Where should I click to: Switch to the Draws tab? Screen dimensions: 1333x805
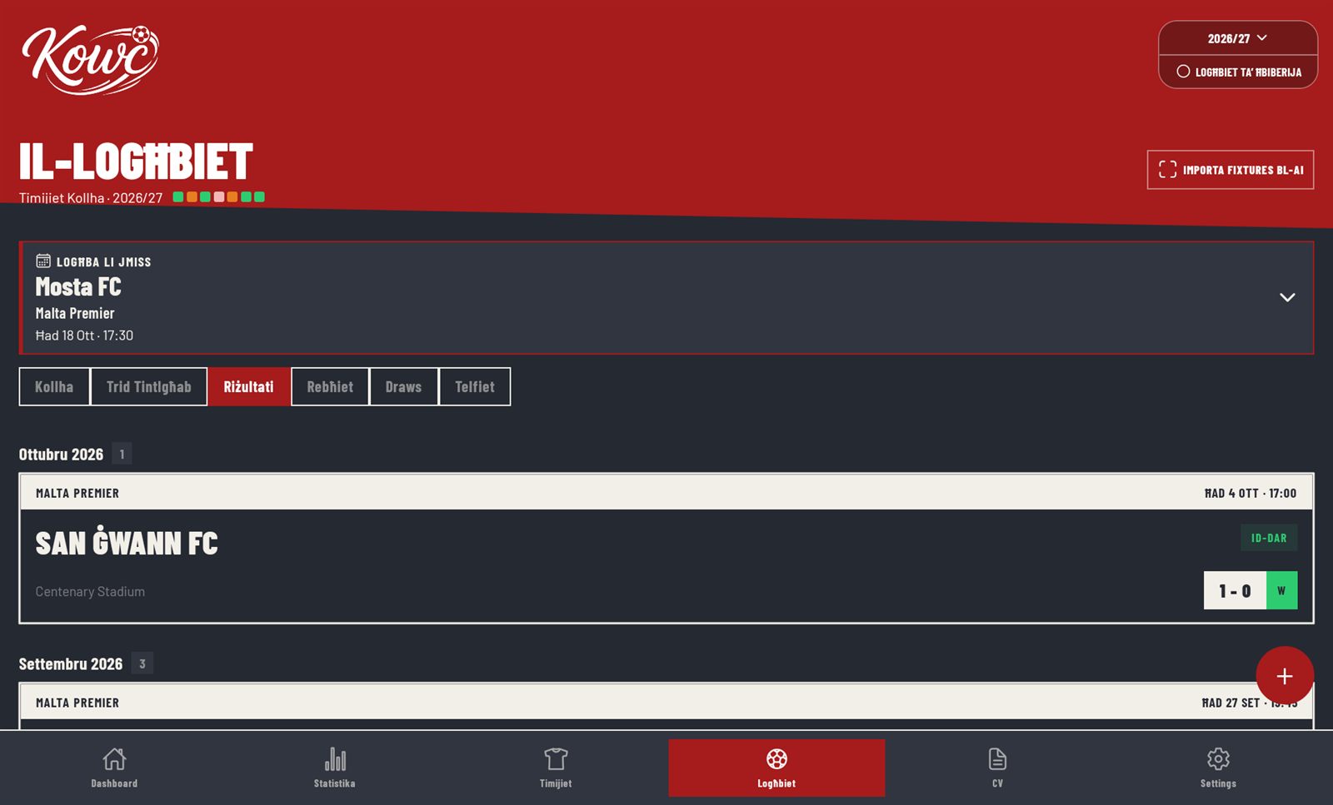(x=404, y=387)
